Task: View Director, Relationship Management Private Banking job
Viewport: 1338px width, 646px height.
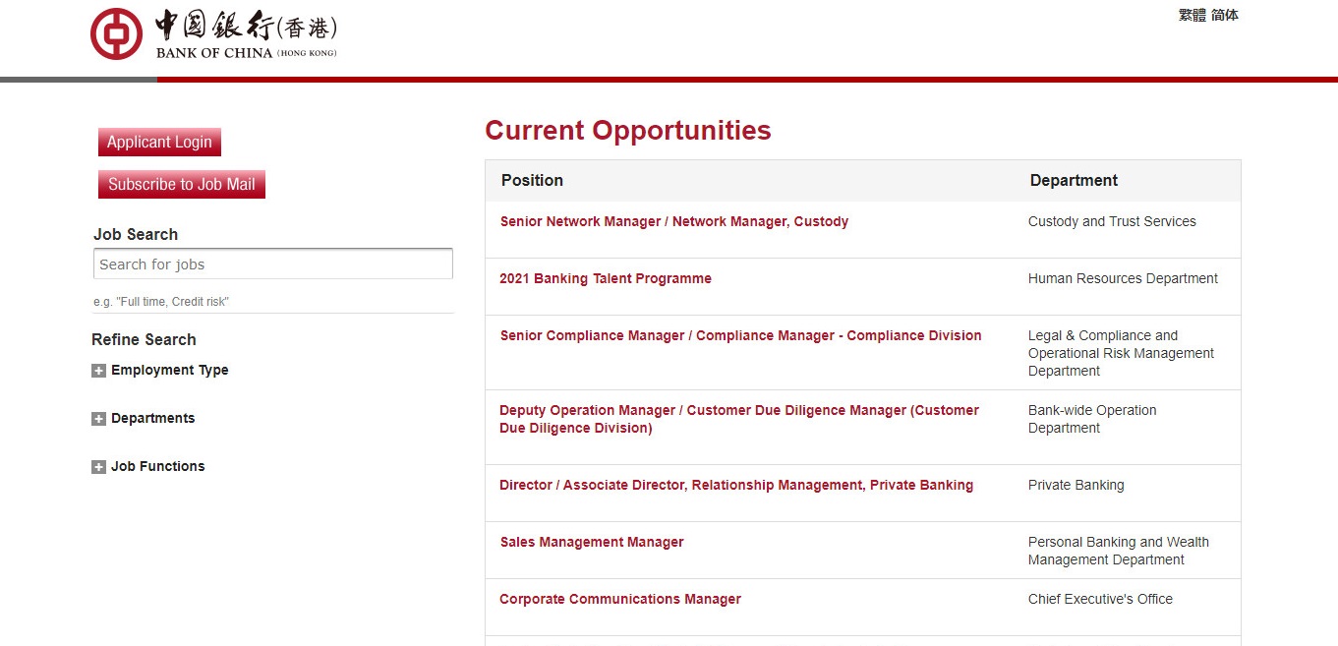Action: pos(735,485)
